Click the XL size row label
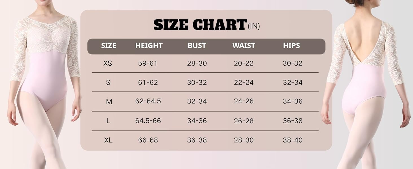413x169 pixels. coord(108,140)
